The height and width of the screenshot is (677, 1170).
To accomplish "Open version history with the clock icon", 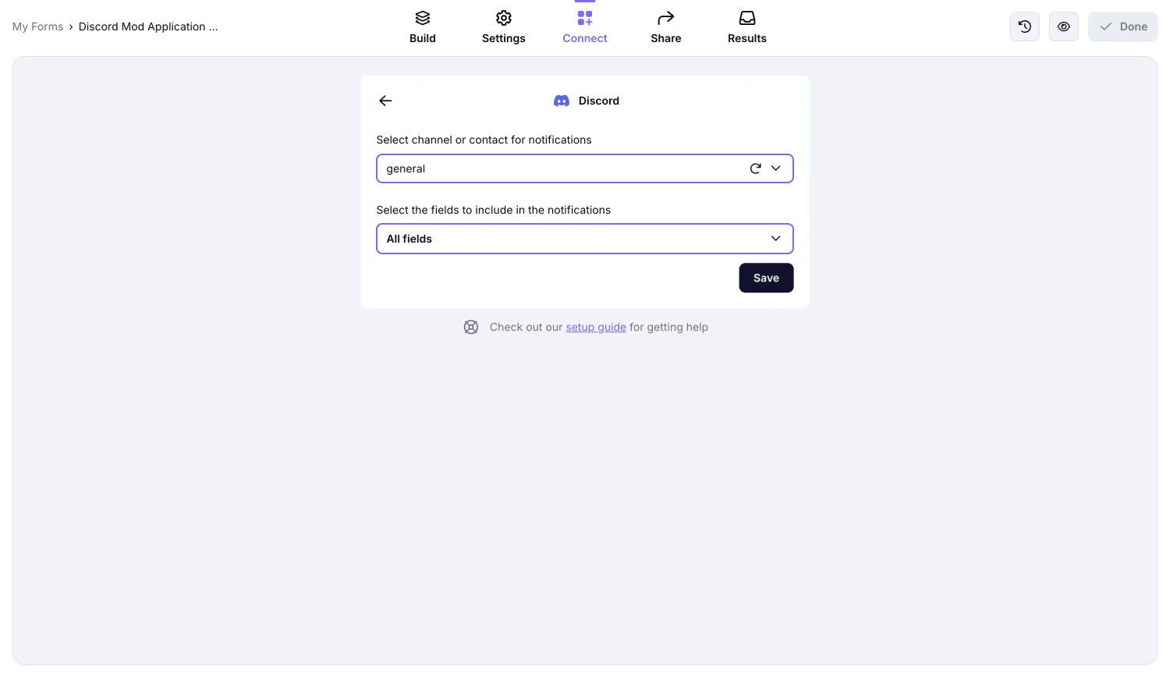I will pos(1024,26).
